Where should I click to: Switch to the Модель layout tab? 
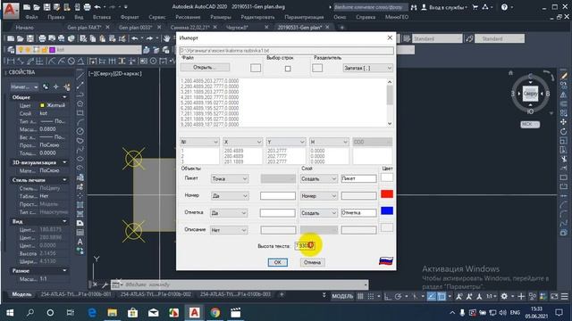[21, 294]
